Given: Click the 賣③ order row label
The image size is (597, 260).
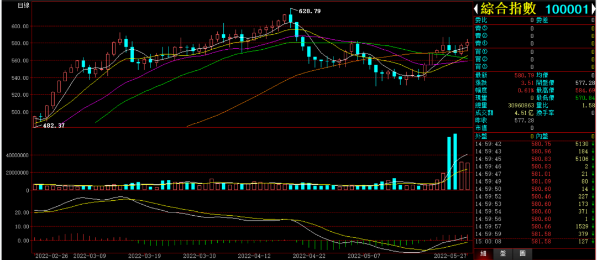Looking at the screenshot, I should point(481,28).
